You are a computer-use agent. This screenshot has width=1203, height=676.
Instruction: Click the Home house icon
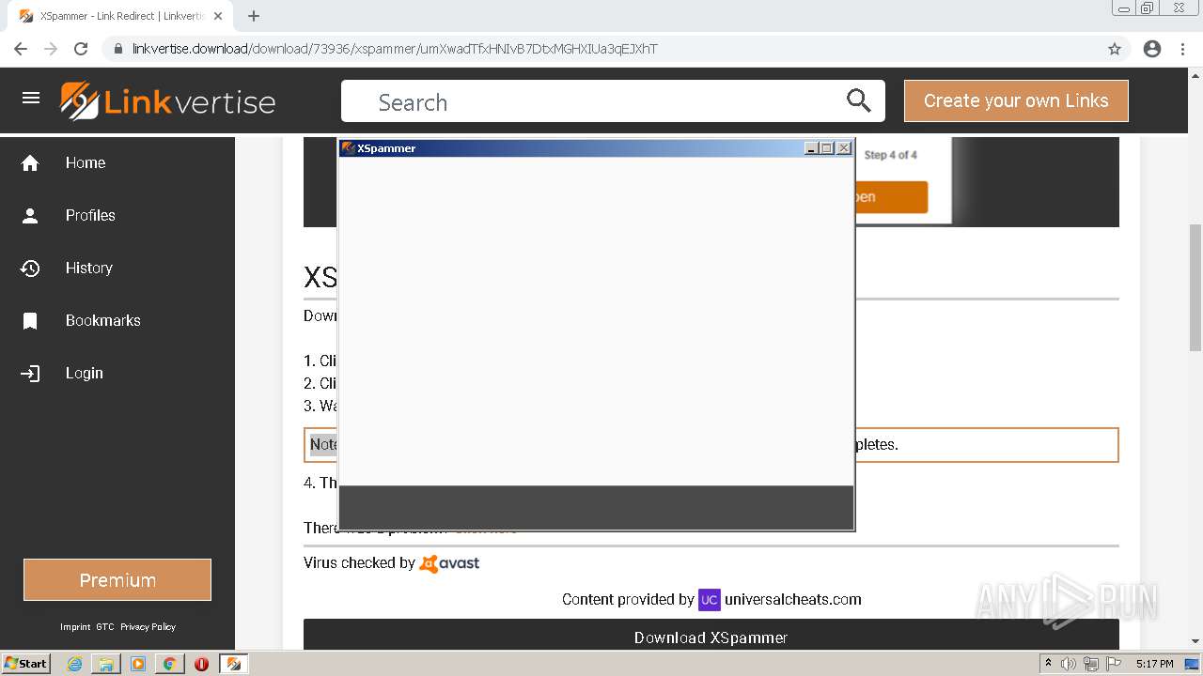30,163
